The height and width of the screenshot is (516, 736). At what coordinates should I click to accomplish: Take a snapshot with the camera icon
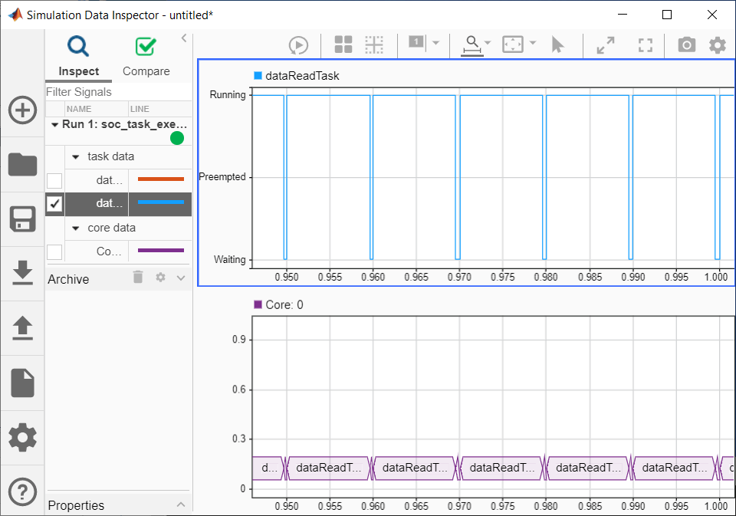[x=687, y=44]
